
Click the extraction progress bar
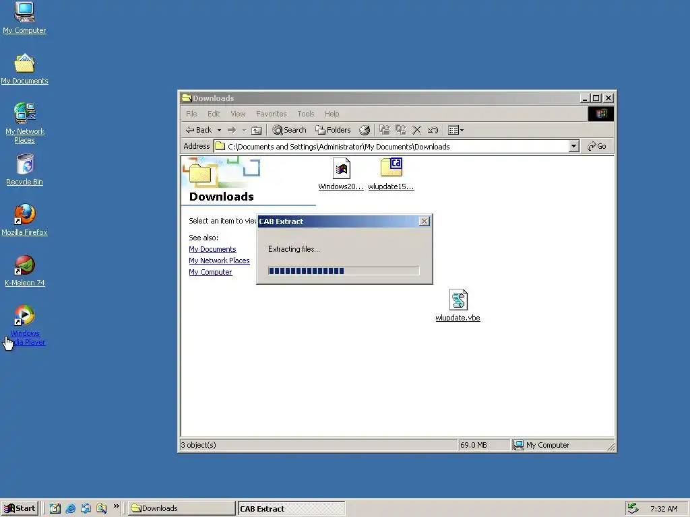click(344, 271)
